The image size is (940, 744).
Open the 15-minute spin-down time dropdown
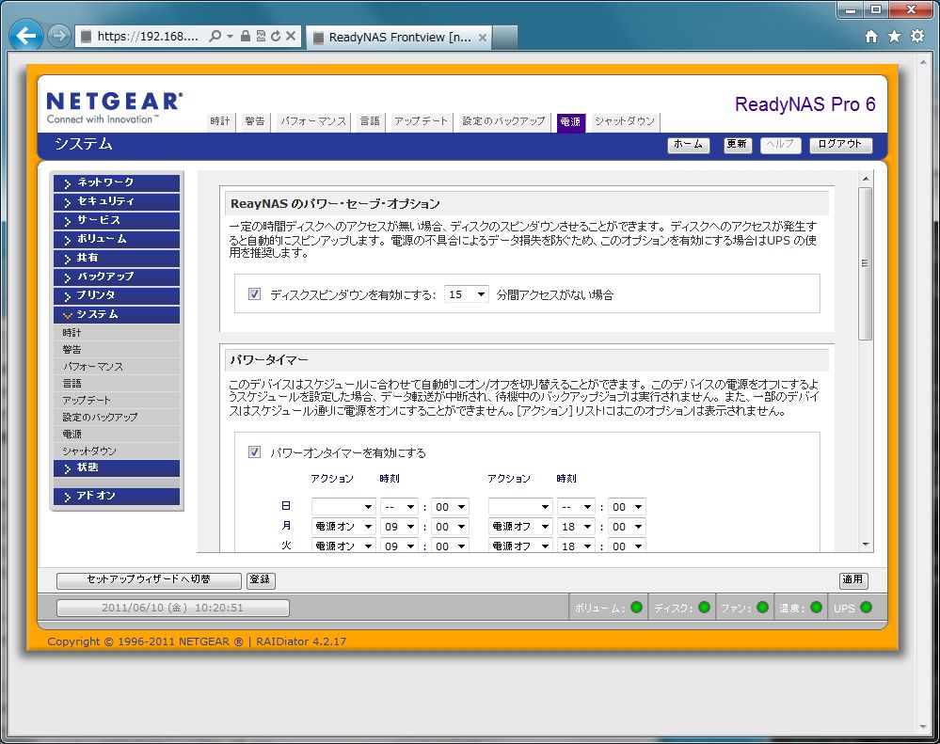pyautogui.click(x=467, y=294)
